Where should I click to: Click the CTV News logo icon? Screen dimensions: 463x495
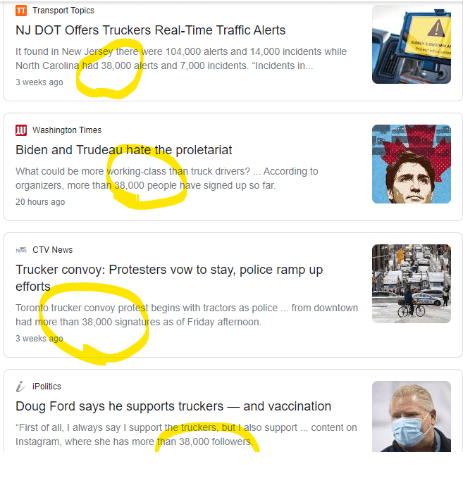point(21,250)
